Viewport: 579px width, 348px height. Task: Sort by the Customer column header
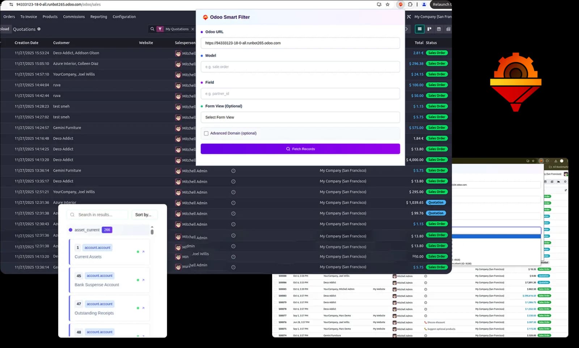61,43
